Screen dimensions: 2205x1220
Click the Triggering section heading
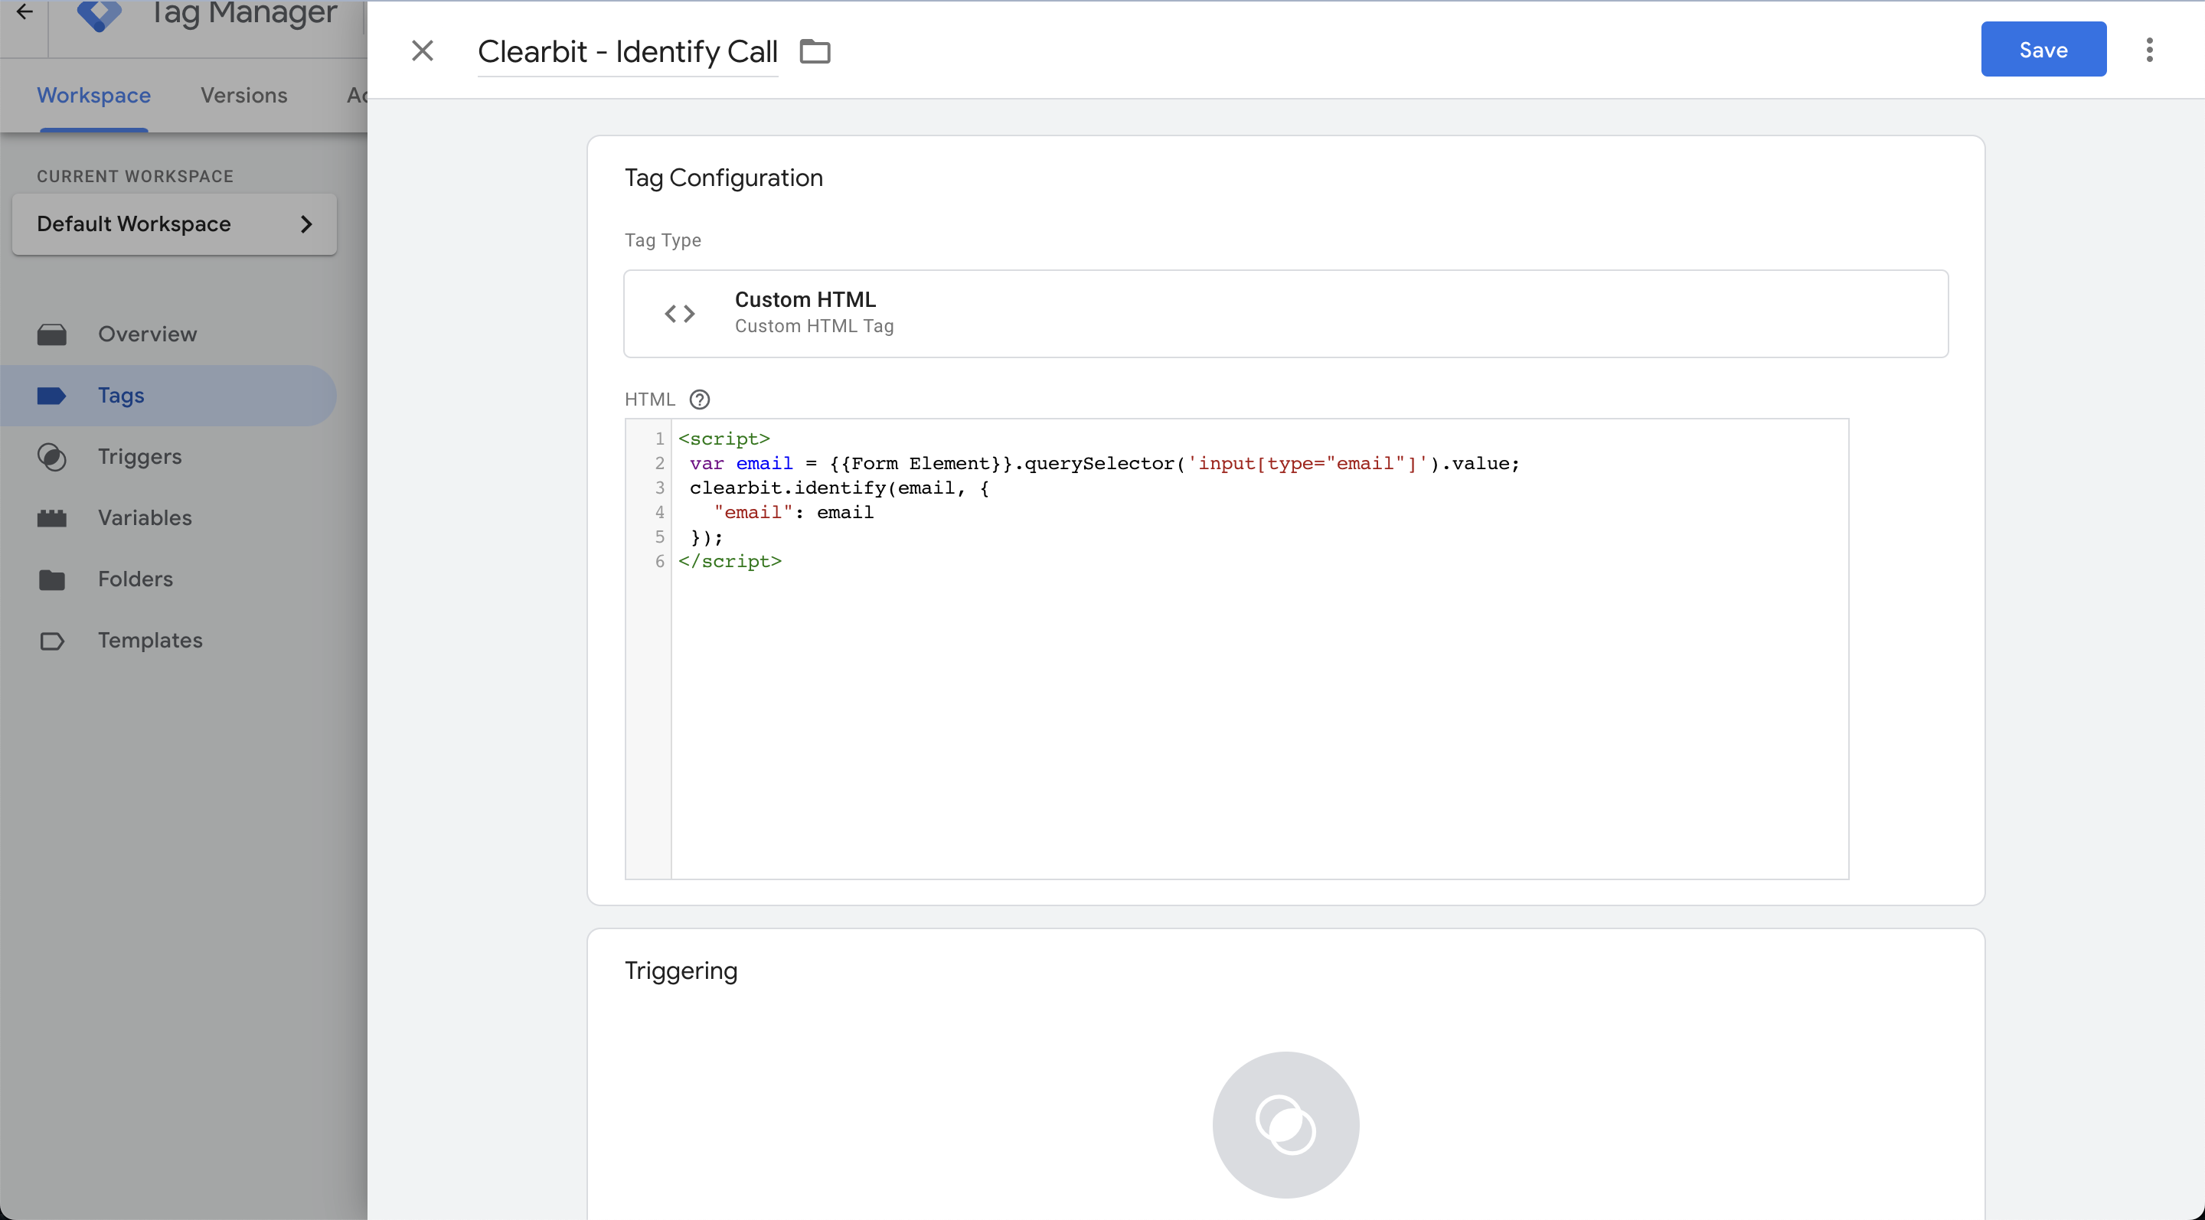681,970
